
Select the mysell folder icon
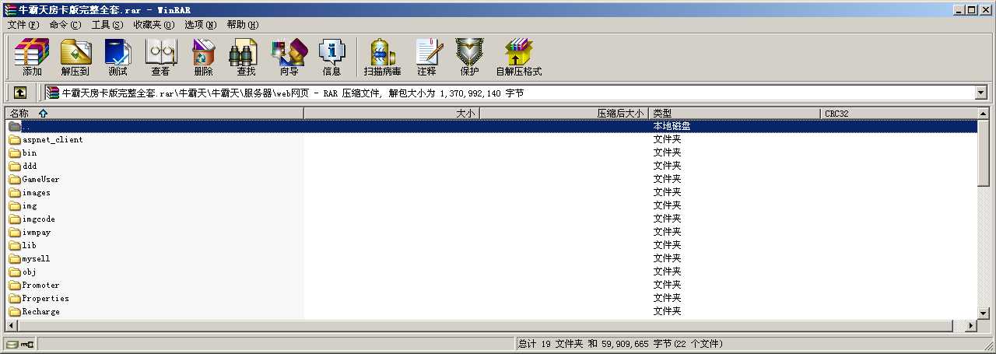(14, 259)
